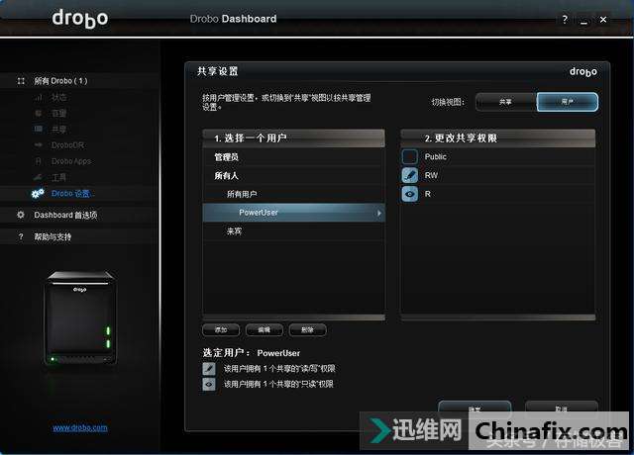
Task: Open the 工具 tools sidebar icon
Action: tap(39, 177)
